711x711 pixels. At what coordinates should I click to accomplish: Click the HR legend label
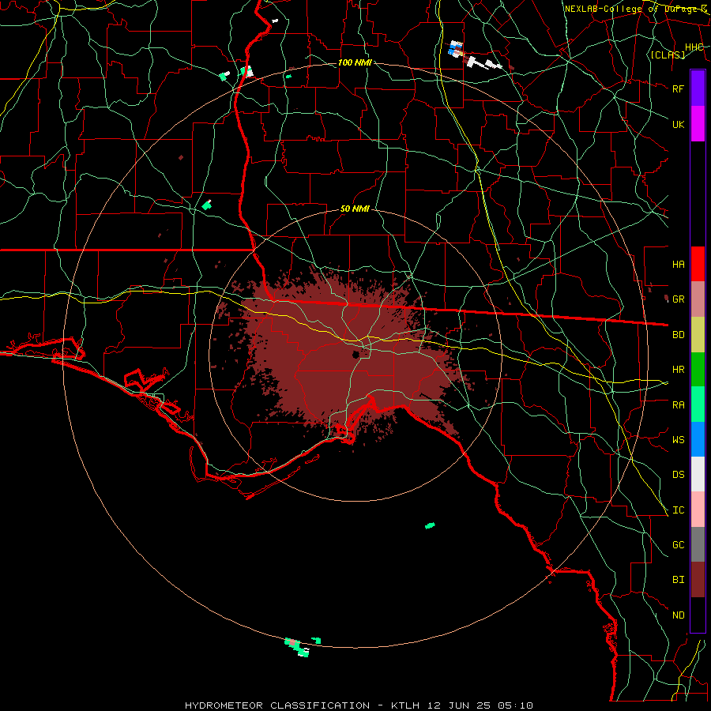(679, 370)
